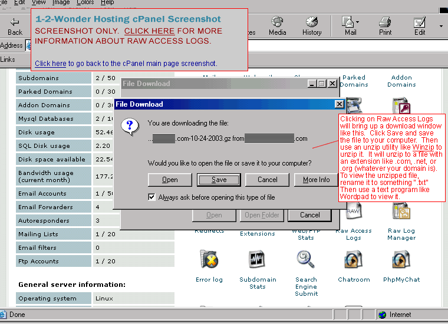Click the disabled Open Folder button
Viewport: 448px width, 324px height.
coord(262,215)
